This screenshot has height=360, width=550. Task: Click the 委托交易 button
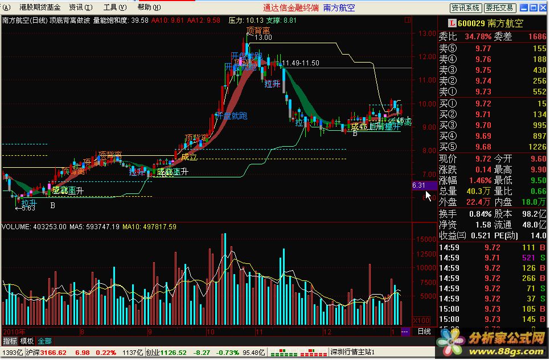click(x=499, y=8)
